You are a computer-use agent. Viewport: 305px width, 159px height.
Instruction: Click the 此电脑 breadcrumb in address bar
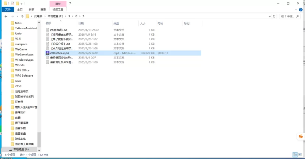tap(39, 16)
